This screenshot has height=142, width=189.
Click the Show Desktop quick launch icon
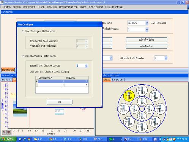click(20, 139)
